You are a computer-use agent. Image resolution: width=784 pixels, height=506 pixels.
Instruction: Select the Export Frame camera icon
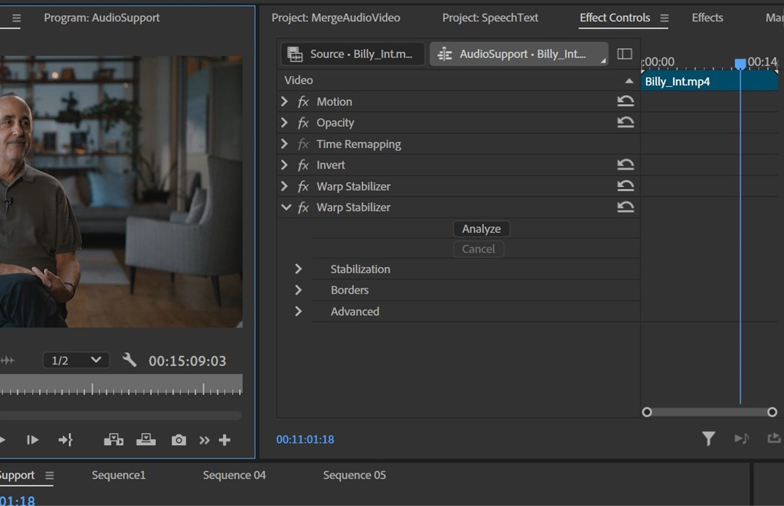178,439
